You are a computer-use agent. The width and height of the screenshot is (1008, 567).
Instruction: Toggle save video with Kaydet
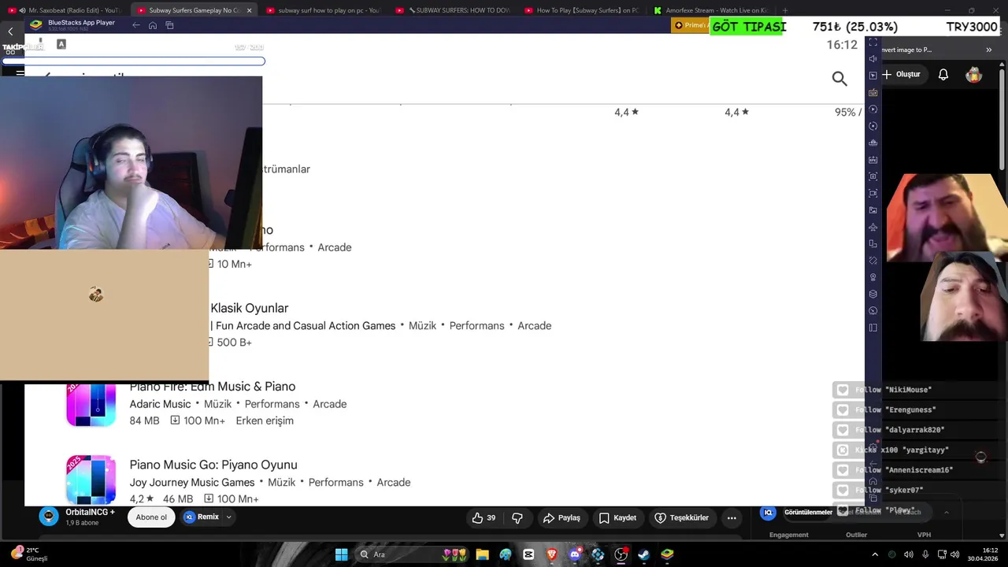pyautogui.click(x=617, y=517)
